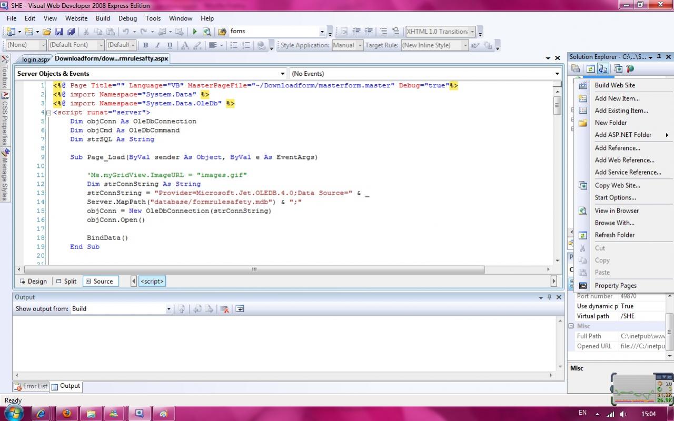Click Copy Web Site icon in Solution Explorer
674x421 pixels.
(x=618, y=69)
